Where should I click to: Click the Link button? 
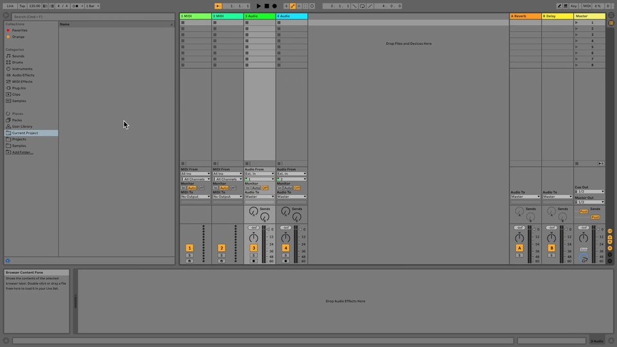coord(10,6)
